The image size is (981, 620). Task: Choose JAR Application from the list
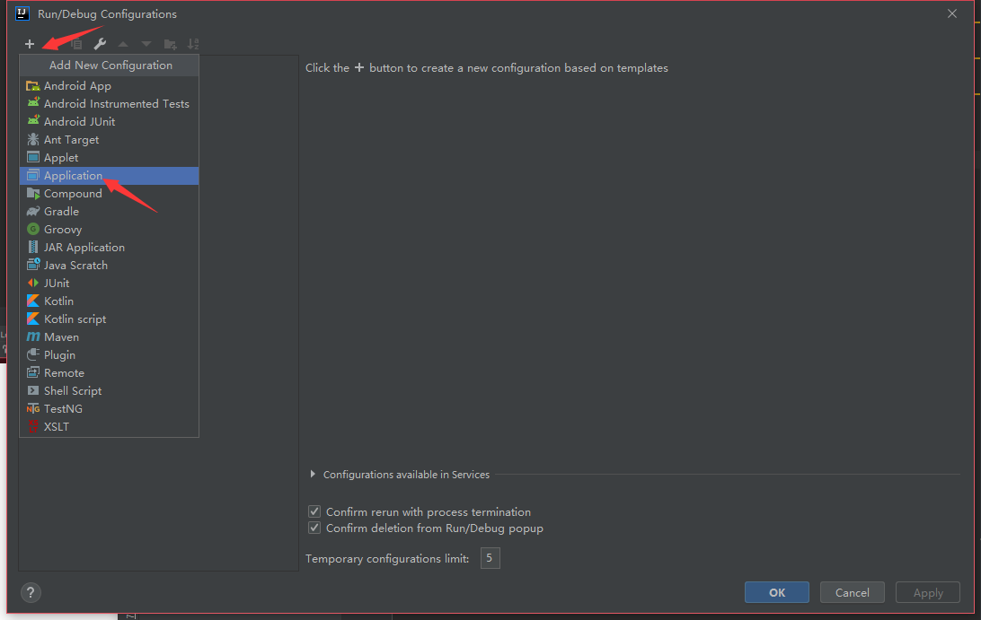(x=110, y=248)
